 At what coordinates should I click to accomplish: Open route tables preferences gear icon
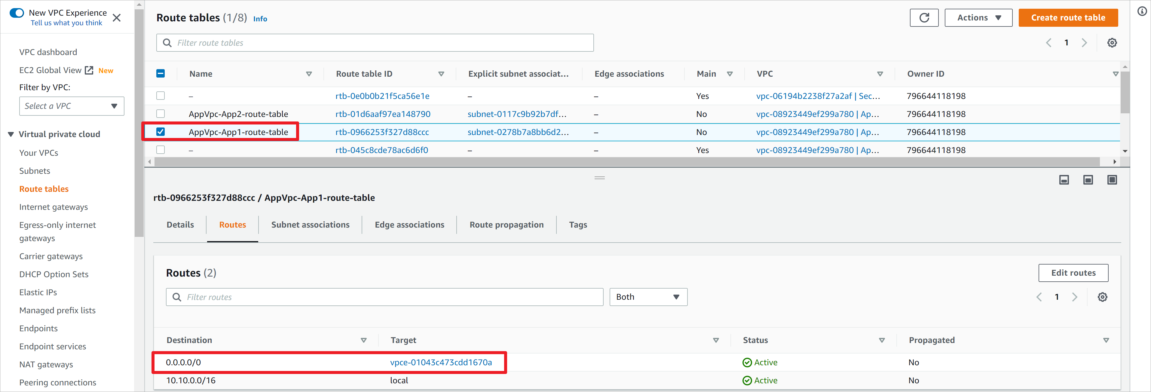click(x=1112, y=43)
